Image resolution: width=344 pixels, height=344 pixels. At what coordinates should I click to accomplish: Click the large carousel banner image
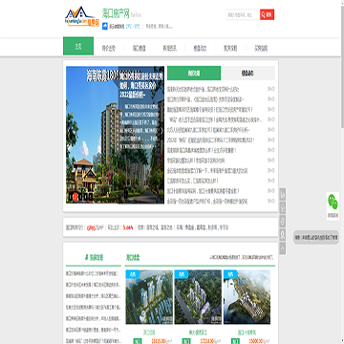click(x=115, y=135)
